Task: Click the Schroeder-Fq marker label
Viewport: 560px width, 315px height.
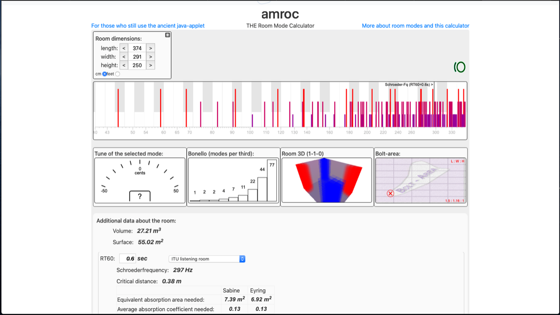Action: coord(409,84)
